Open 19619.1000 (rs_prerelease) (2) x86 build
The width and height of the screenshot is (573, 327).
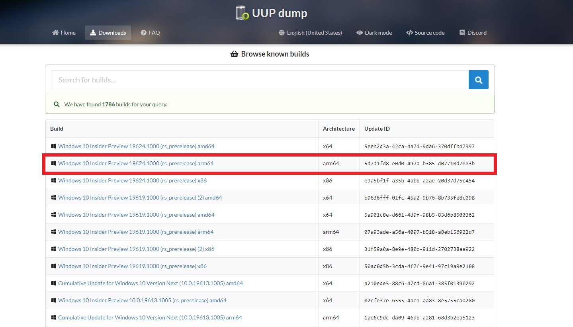coord(136,249)
